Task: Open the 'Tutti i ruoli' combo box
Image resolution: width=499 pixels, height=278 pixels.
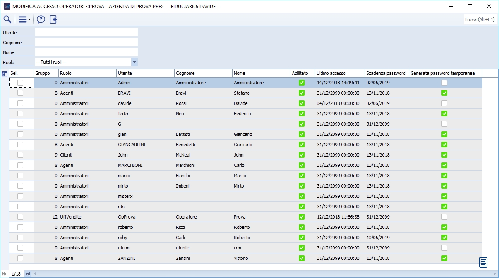Action: 83,62
